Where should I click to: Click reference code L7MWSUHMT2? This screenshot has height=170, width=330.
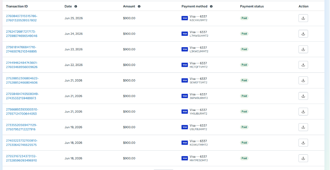[199, 36]
